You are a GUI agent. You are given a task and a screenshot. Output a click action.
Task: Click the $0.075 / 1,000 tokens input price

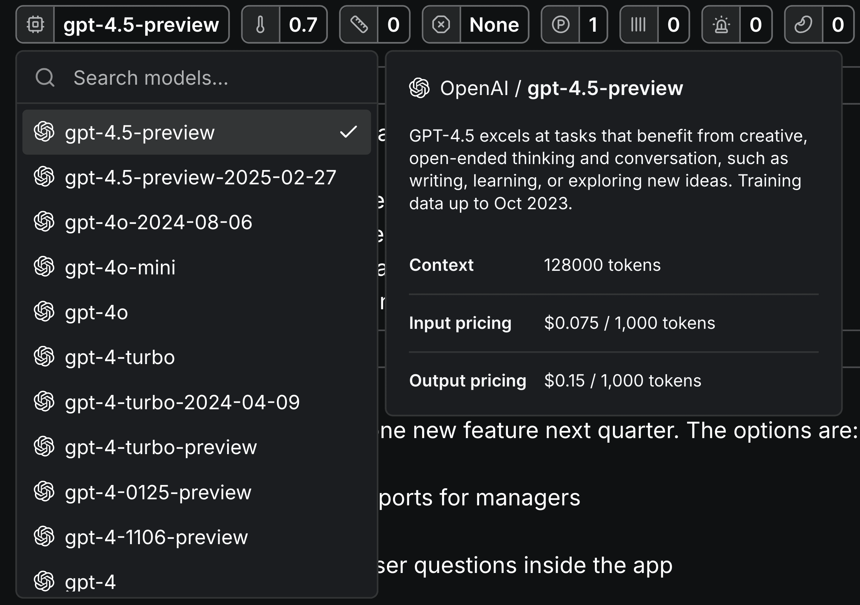pos(630,323)
